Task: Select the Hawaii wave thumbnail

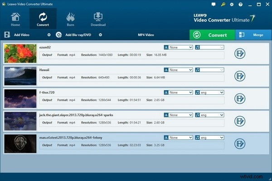Action: click(20, 76)
